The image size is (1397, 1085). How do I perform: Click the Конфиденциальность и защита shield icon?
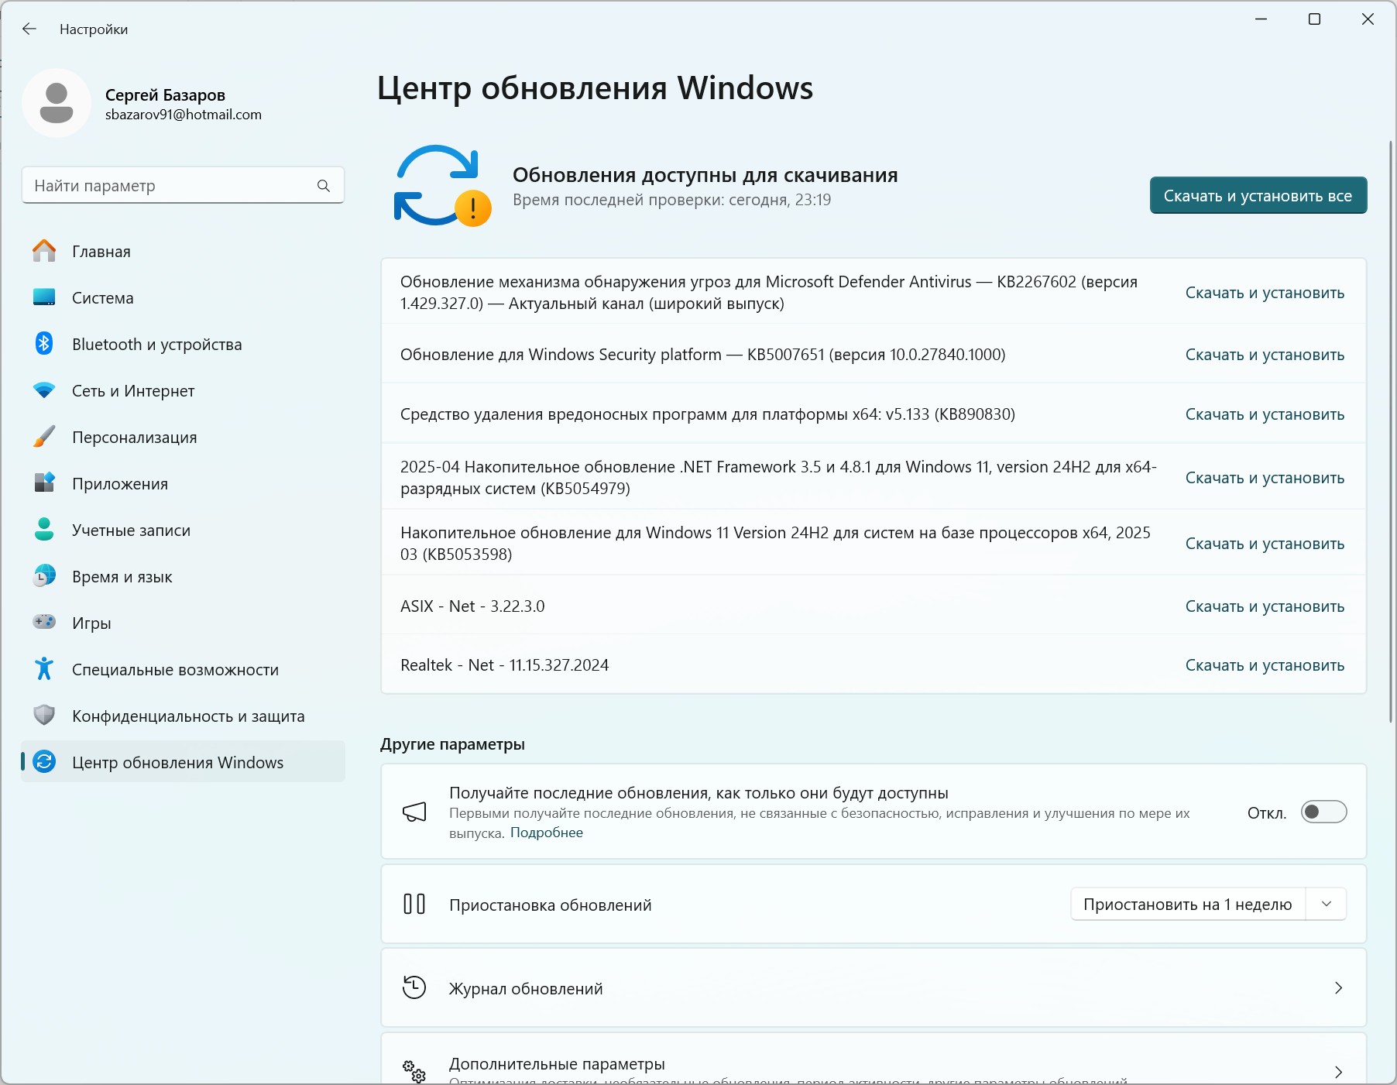click(44, 715)
